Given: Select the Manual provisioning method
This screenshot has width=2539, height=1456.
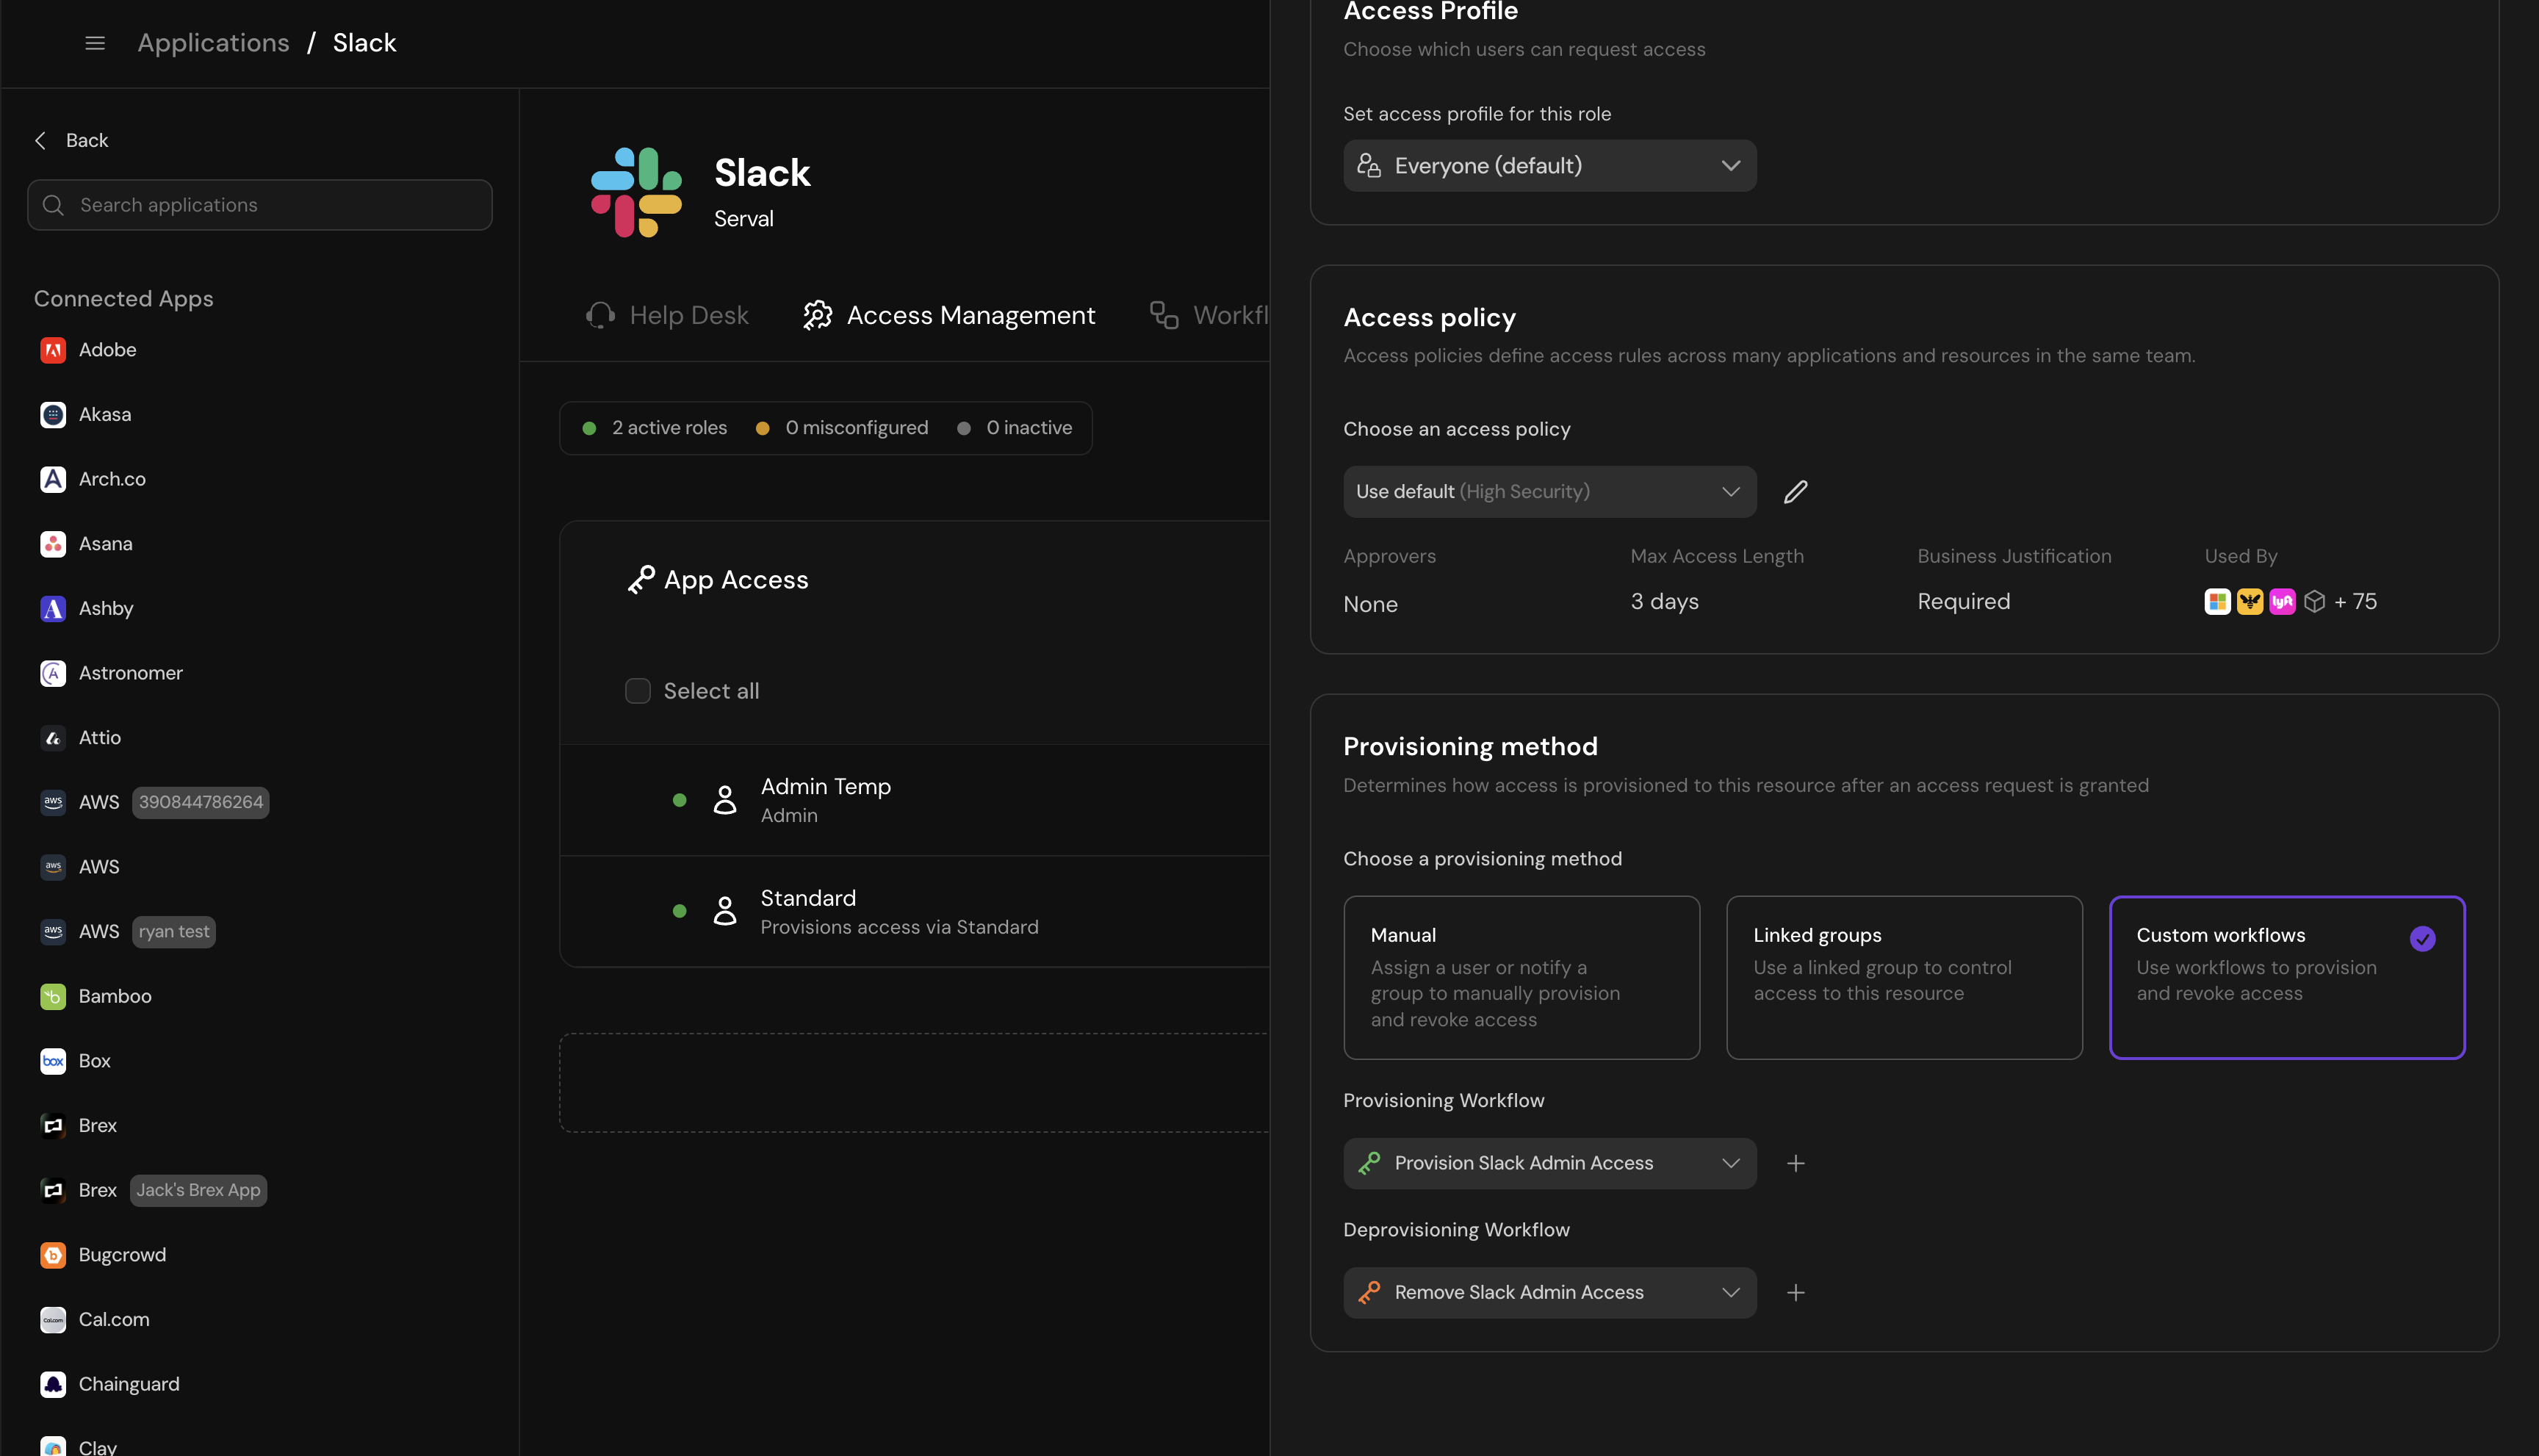Looking at the screenshot, I should click(1521, 977).
